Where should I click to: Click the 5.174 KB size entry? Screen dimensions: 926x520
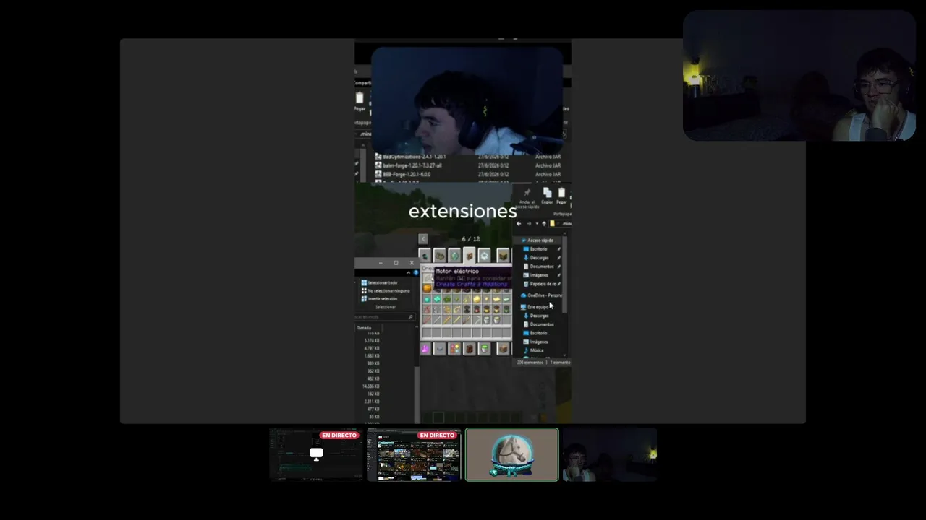pyautogui.click(x=372, y=341)
